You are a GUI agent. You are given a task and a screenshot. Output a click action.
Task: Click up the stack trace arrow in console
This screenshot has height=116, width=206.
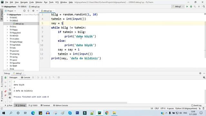(x=10, y=82)
